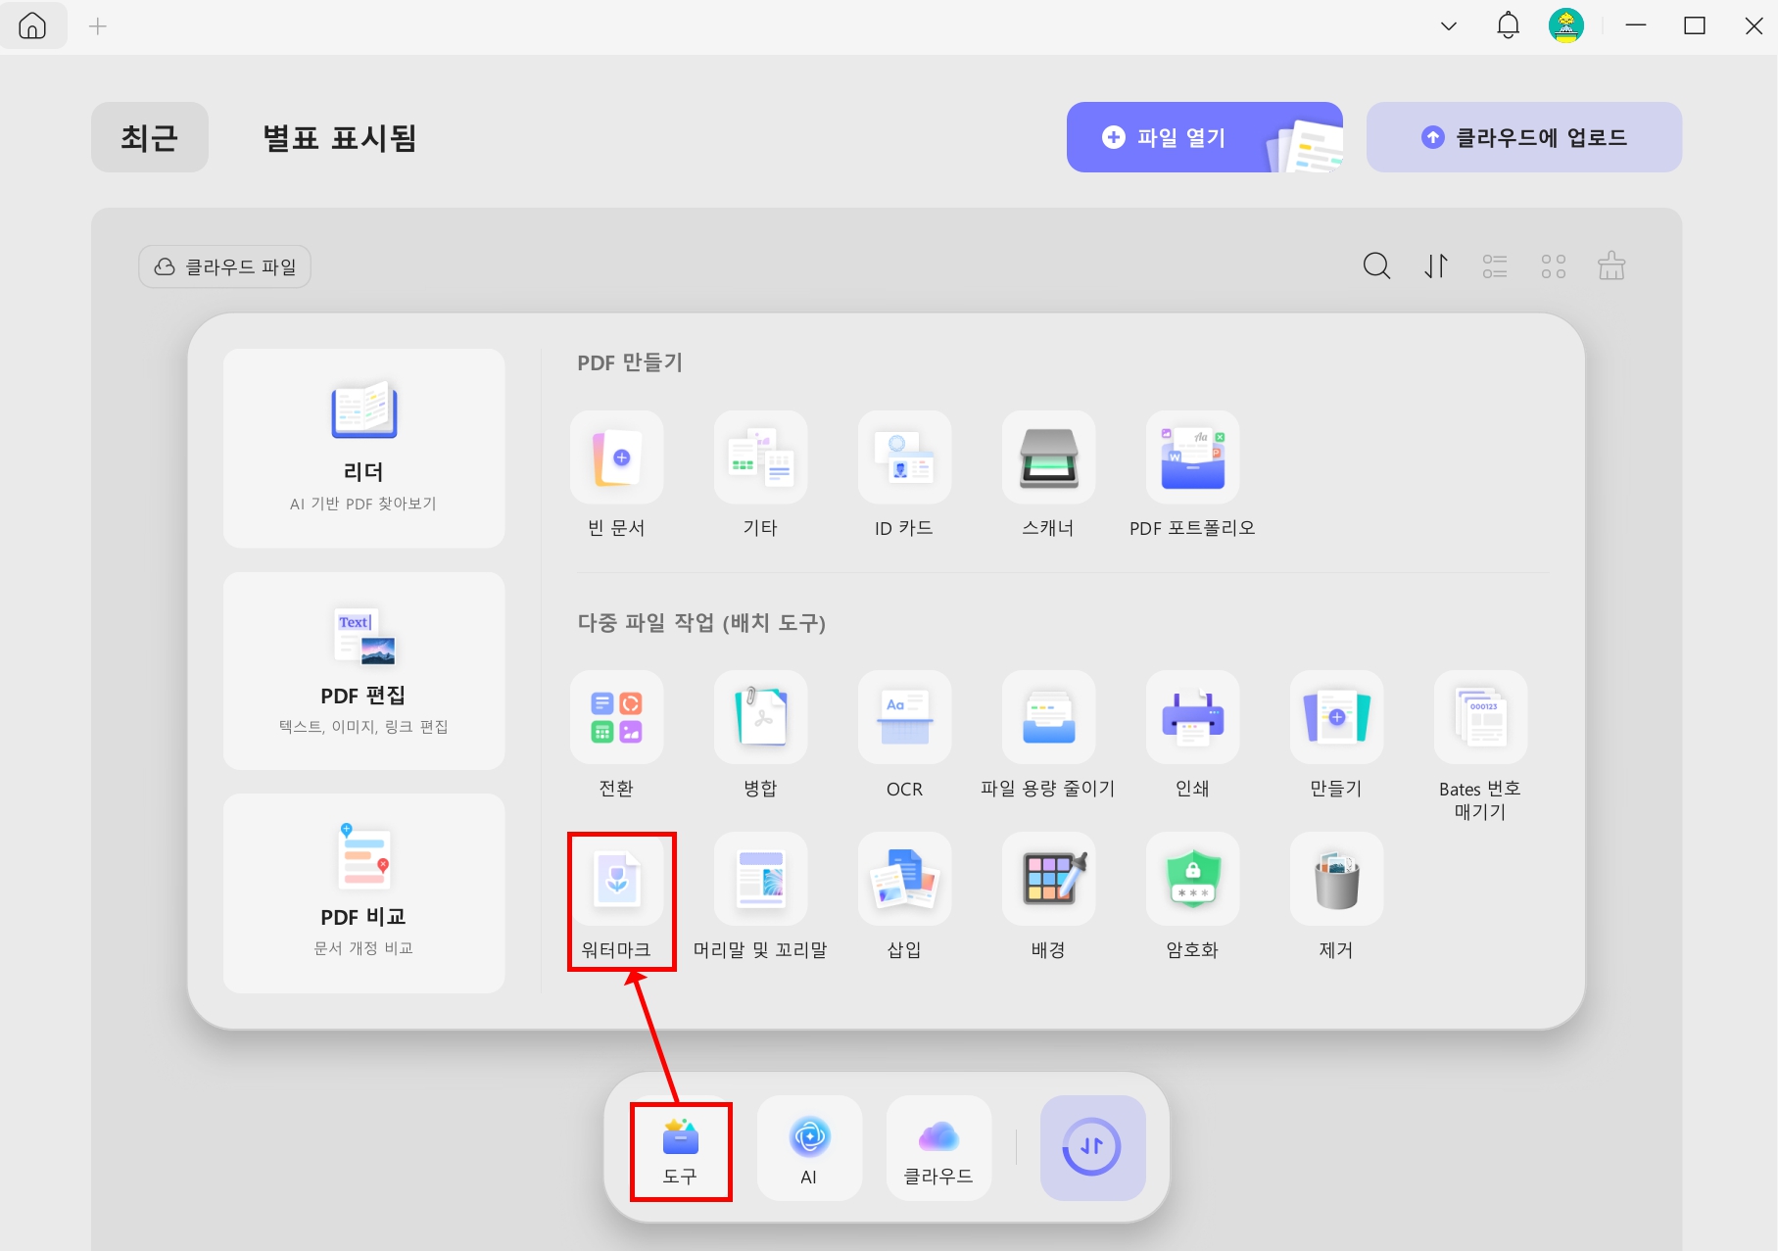Select the ID 카드 tool
1778x1251 pixels.
pos(904,457)
